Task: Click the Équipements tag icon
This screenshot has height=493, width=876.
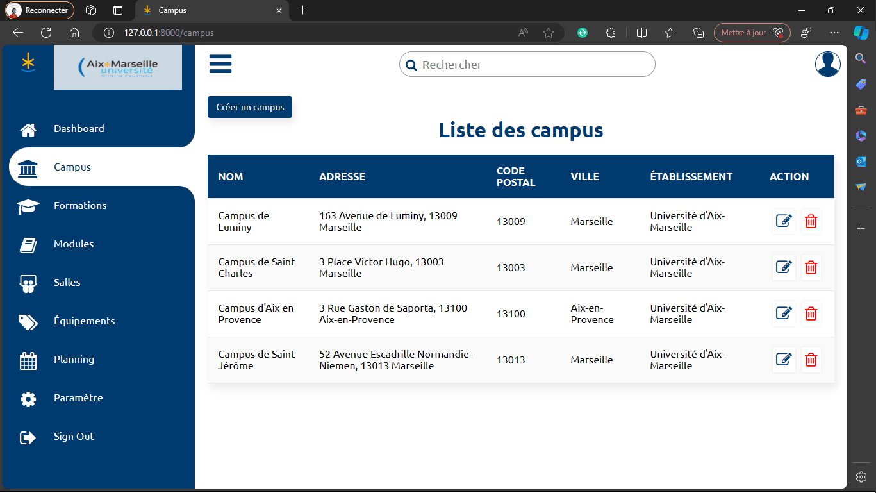Action: (x=28, y=321)
